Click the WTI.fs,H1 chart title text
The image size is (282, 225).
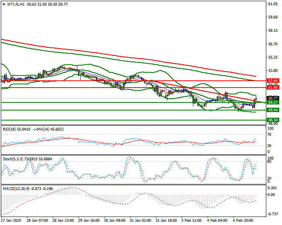(16, 4)
